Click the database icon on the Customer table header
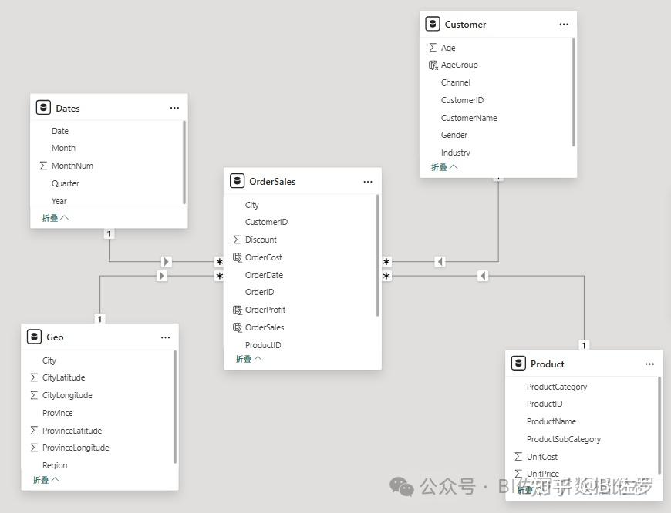This screenshot has height=513, width=671. point(433,24)
